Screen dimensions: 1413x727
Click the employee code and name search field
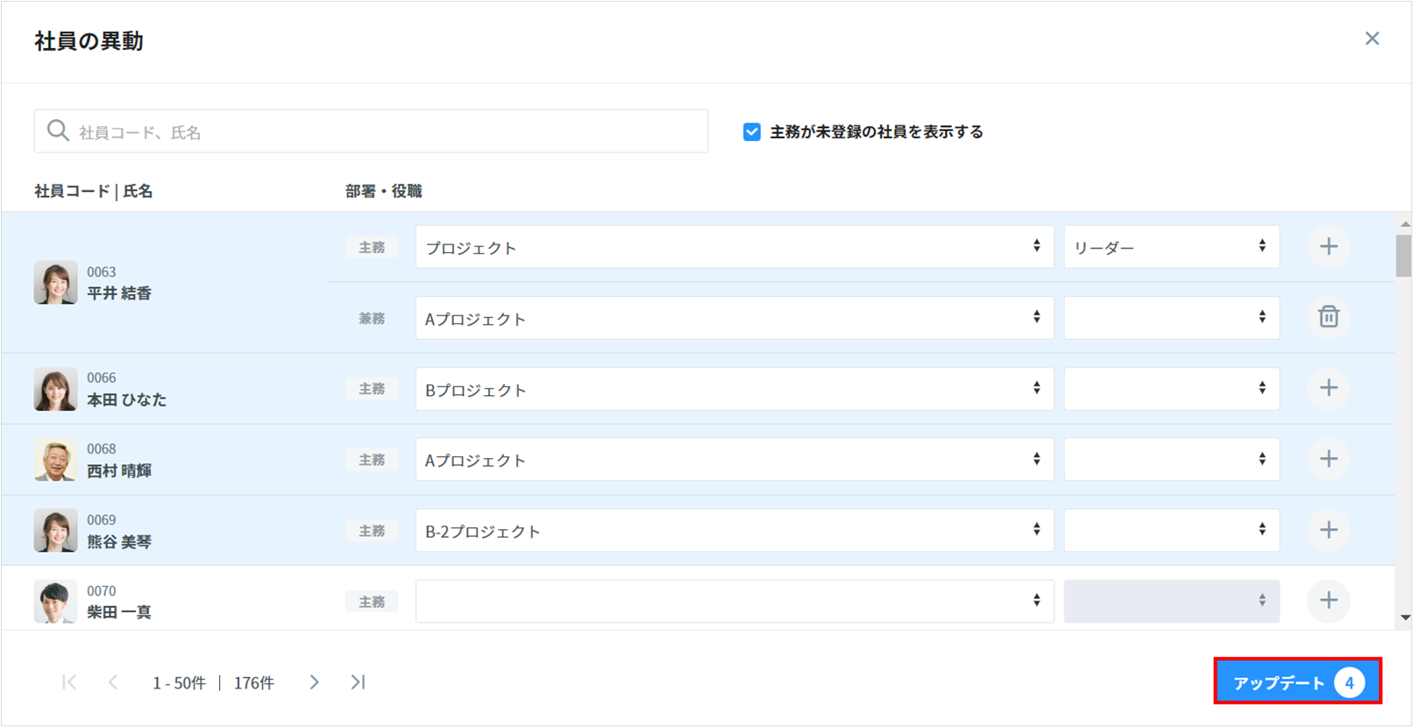[x=371, y=132]
